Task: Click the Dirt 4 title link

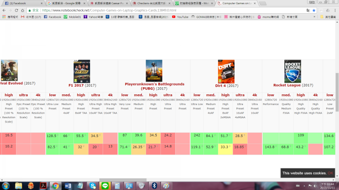Action: click(220, 85)
